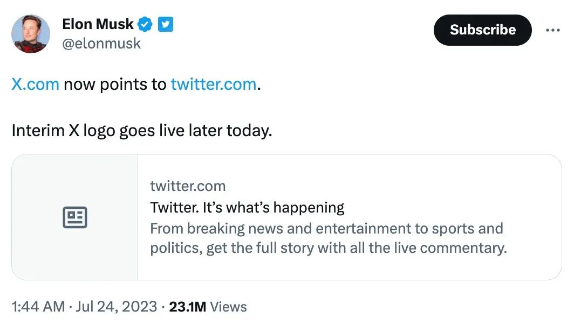This screenshot has height=325, width=574.
Task: Click the square Twitter affiliation badge
Action: click(166, 24)
